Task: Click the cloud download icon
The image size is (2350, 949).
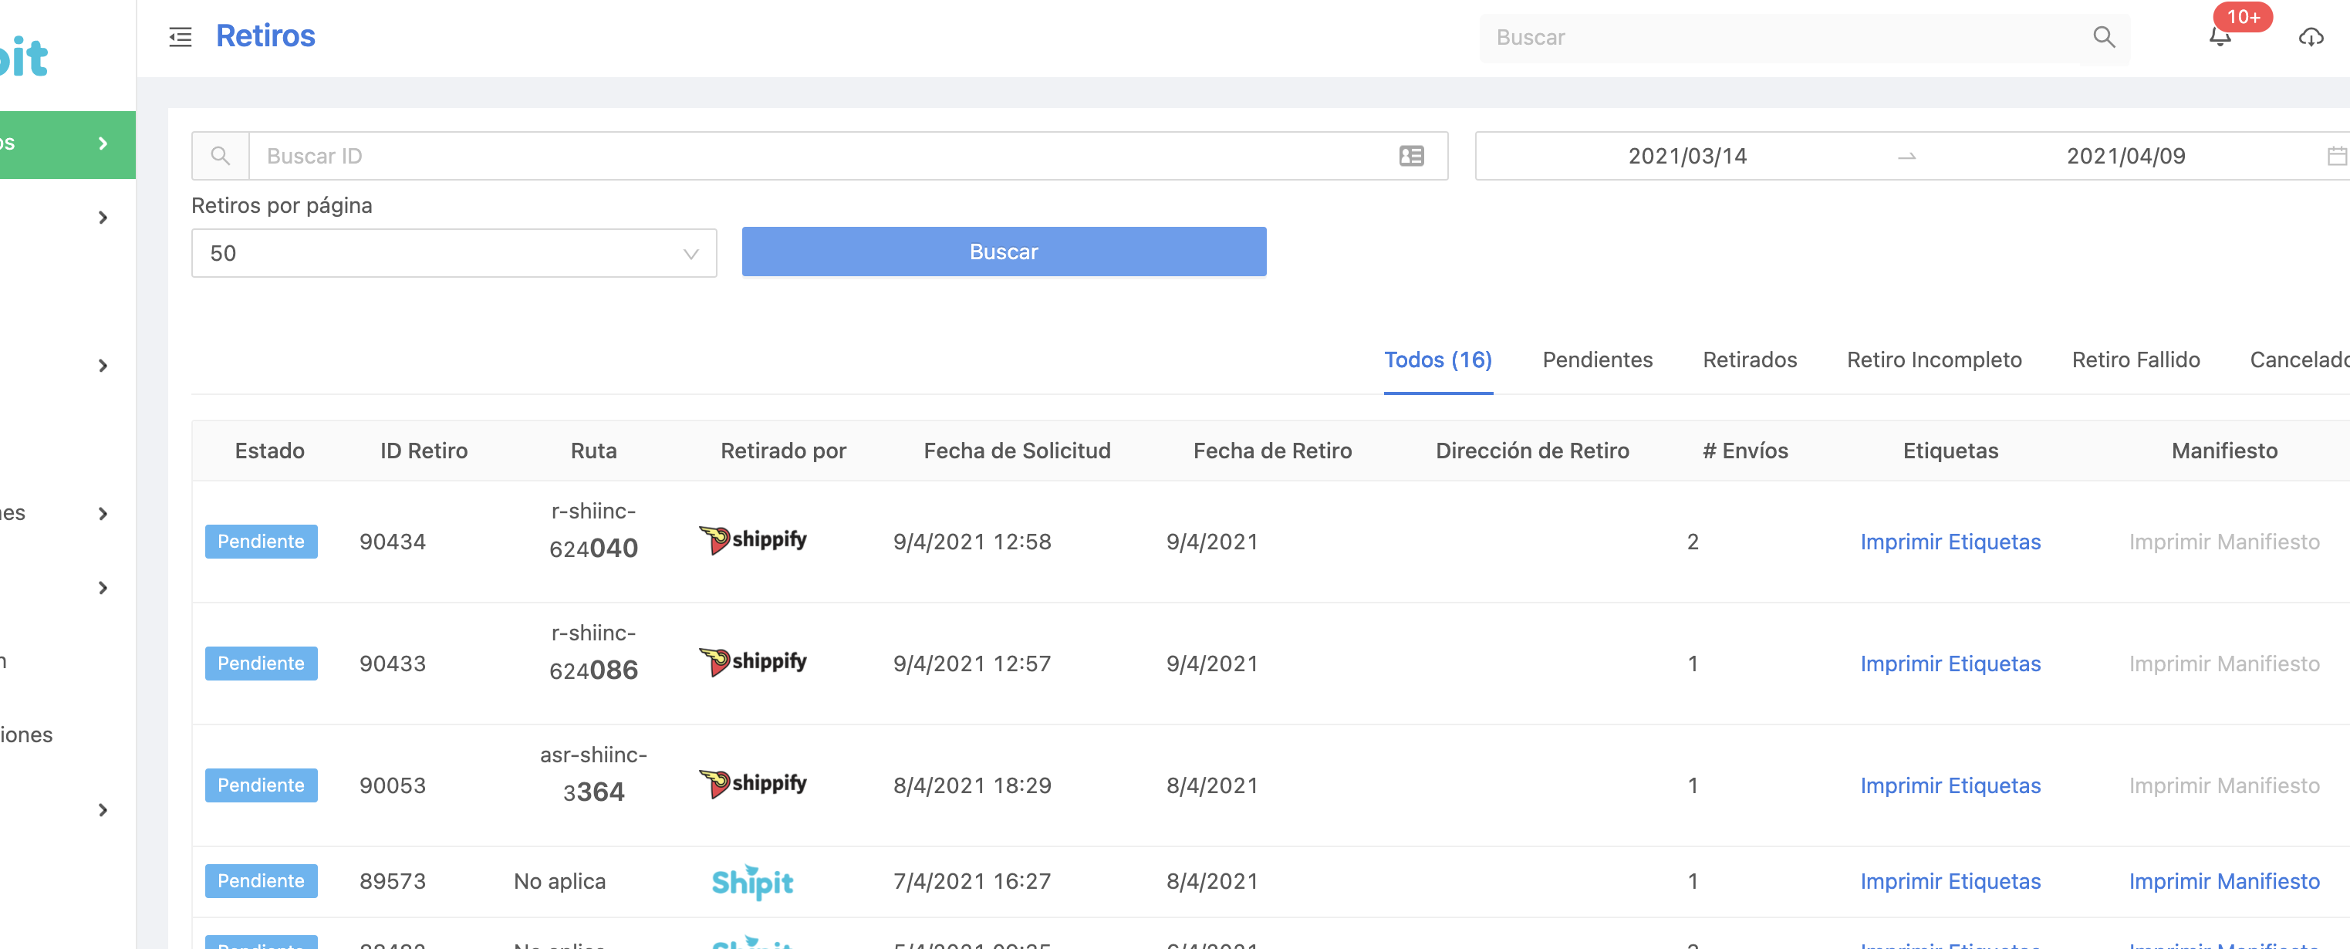Action: click(x=2310, y=37)
